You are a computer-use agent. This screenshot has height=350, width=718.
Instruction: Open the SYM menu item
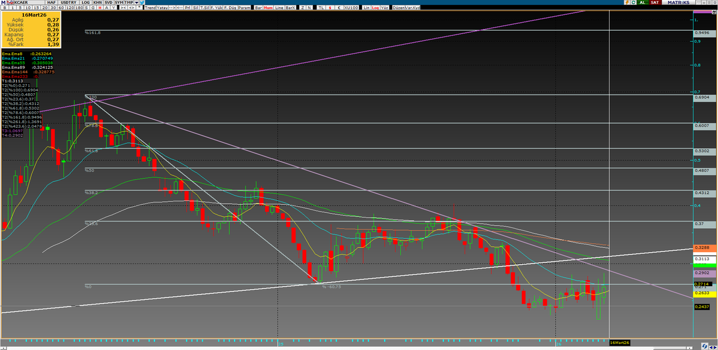[119, 2]
